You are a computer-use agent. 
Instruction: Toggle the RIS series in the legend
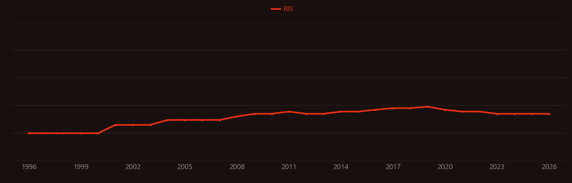click(x=282, y=9)
